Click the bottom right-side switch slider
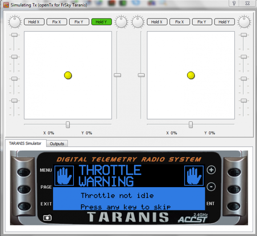 244,100
